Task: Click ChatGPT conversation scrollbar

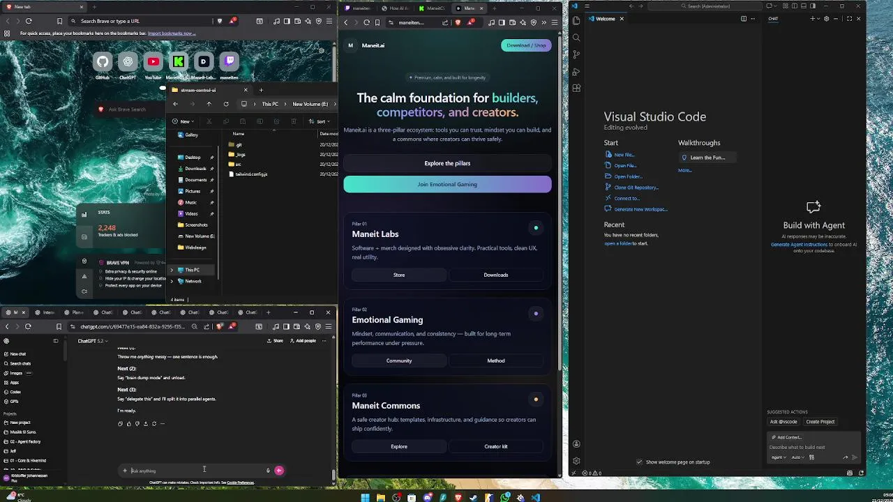Action: (x=333, y=476)
